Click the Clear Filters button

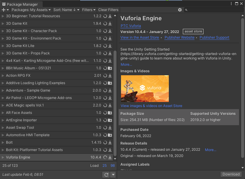[108, 10]
